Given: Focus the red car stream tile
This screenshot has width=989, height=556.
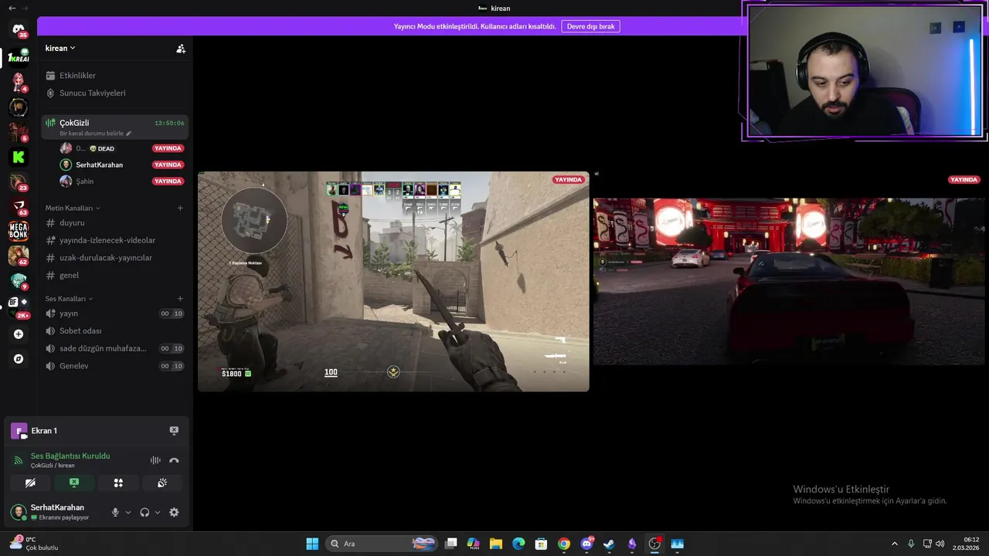Looking at the screenshot, I should (x=790, y=281).
